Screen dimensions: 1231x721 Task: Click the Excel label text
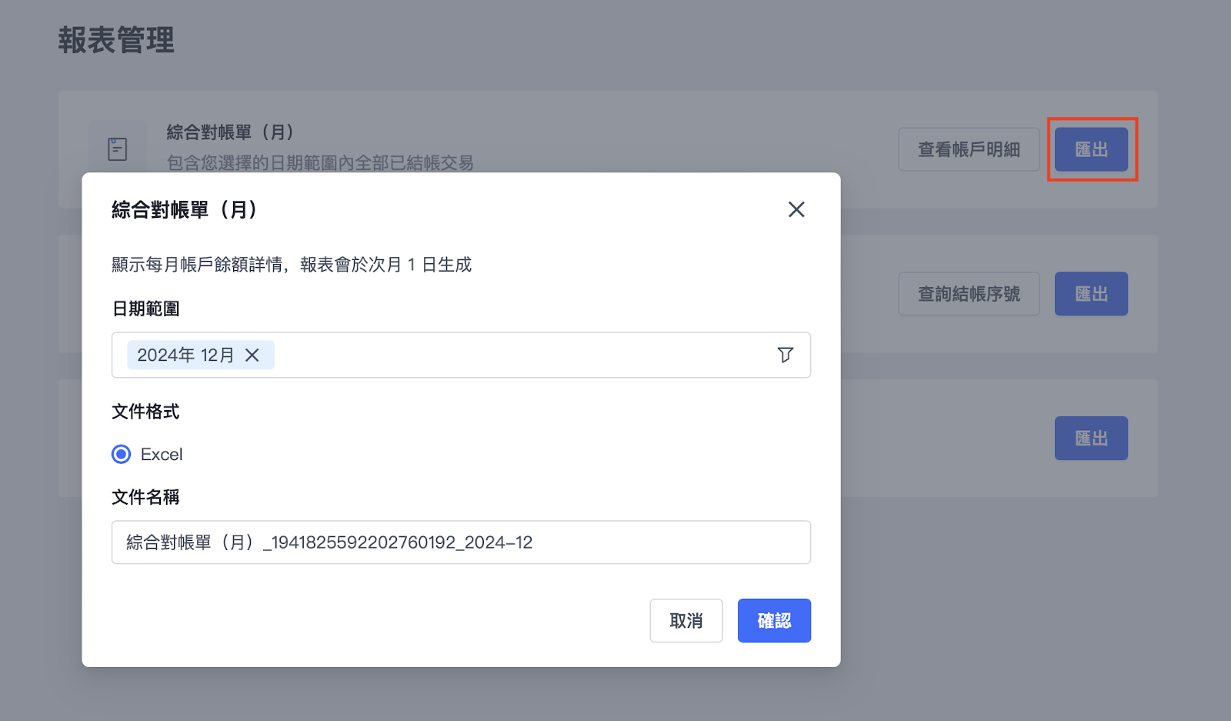coord(162,454)
